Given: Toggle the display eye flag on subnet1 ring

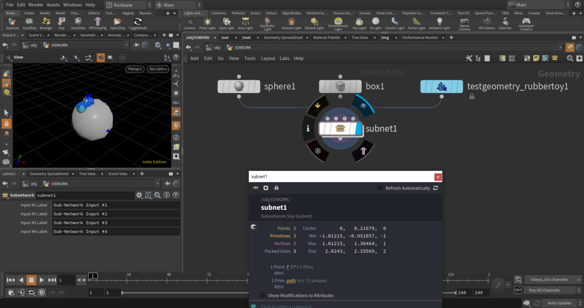Looking at the screenshot, I should [x=363, y=105].
